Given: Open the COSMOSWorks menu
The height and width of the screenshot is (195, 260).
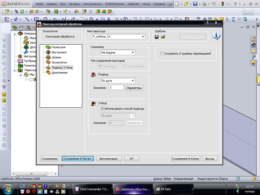Looking at the screenshot, I should 114,4.
